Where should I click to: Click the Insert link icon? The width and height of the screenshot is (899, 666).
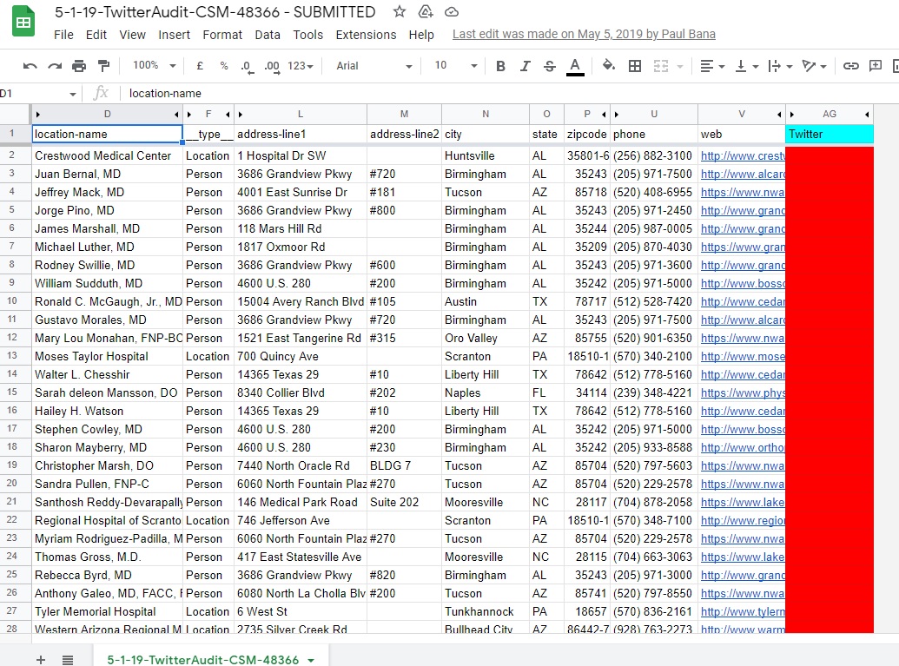851,66
